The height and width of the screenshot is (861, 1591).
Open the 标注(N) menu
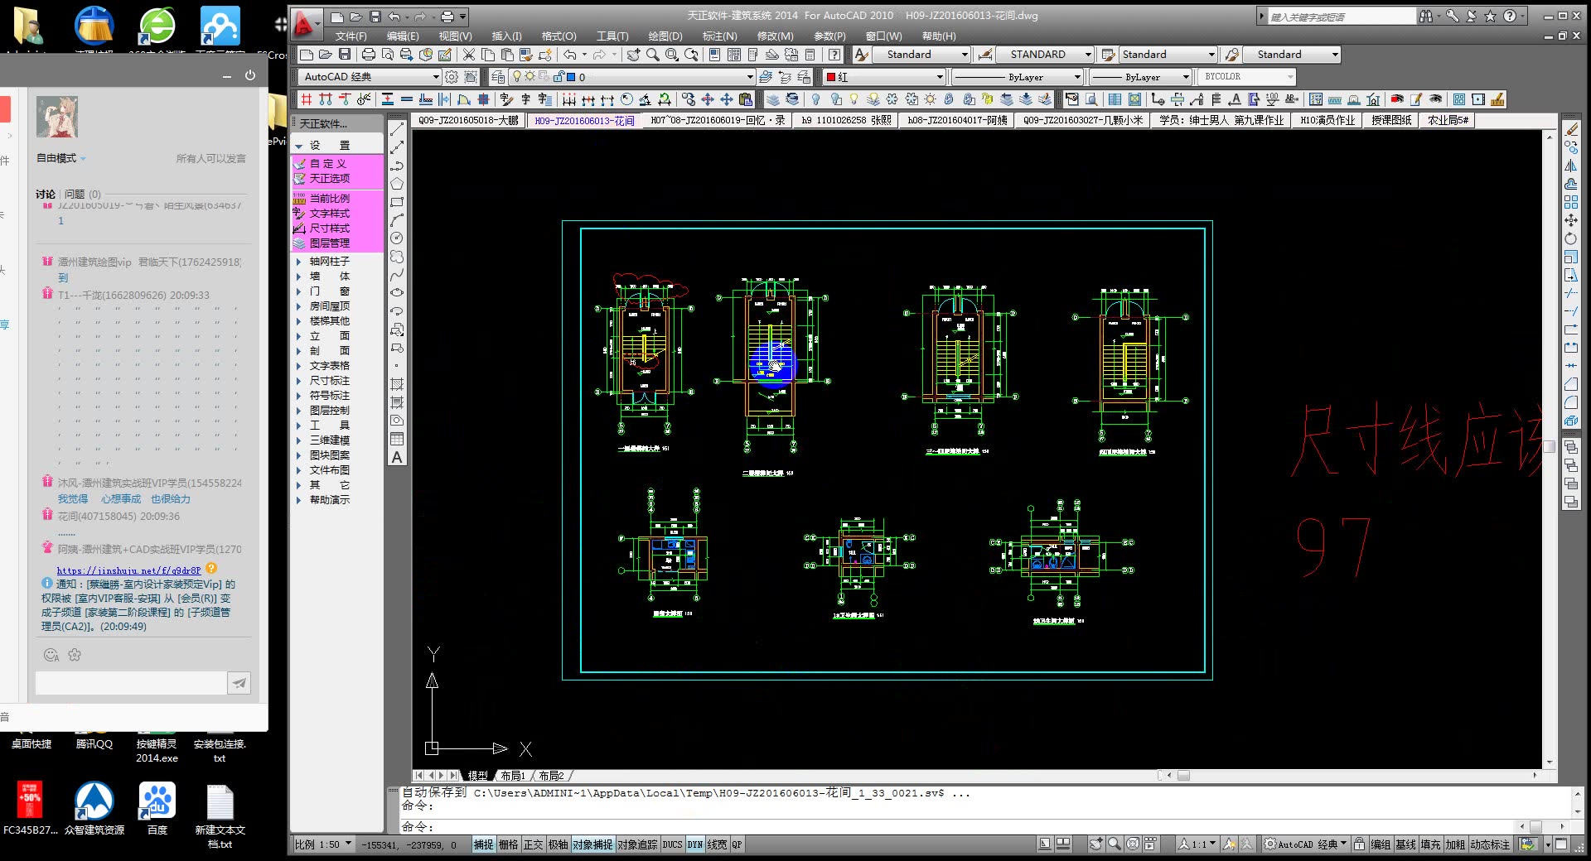(719, 36)
